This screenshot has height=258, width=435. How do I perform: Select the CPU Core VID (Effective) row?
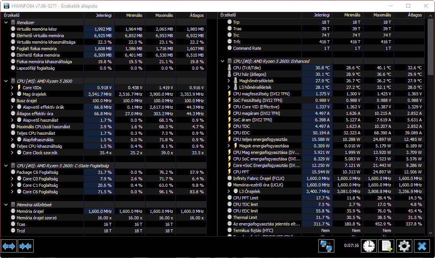point(321,107)
